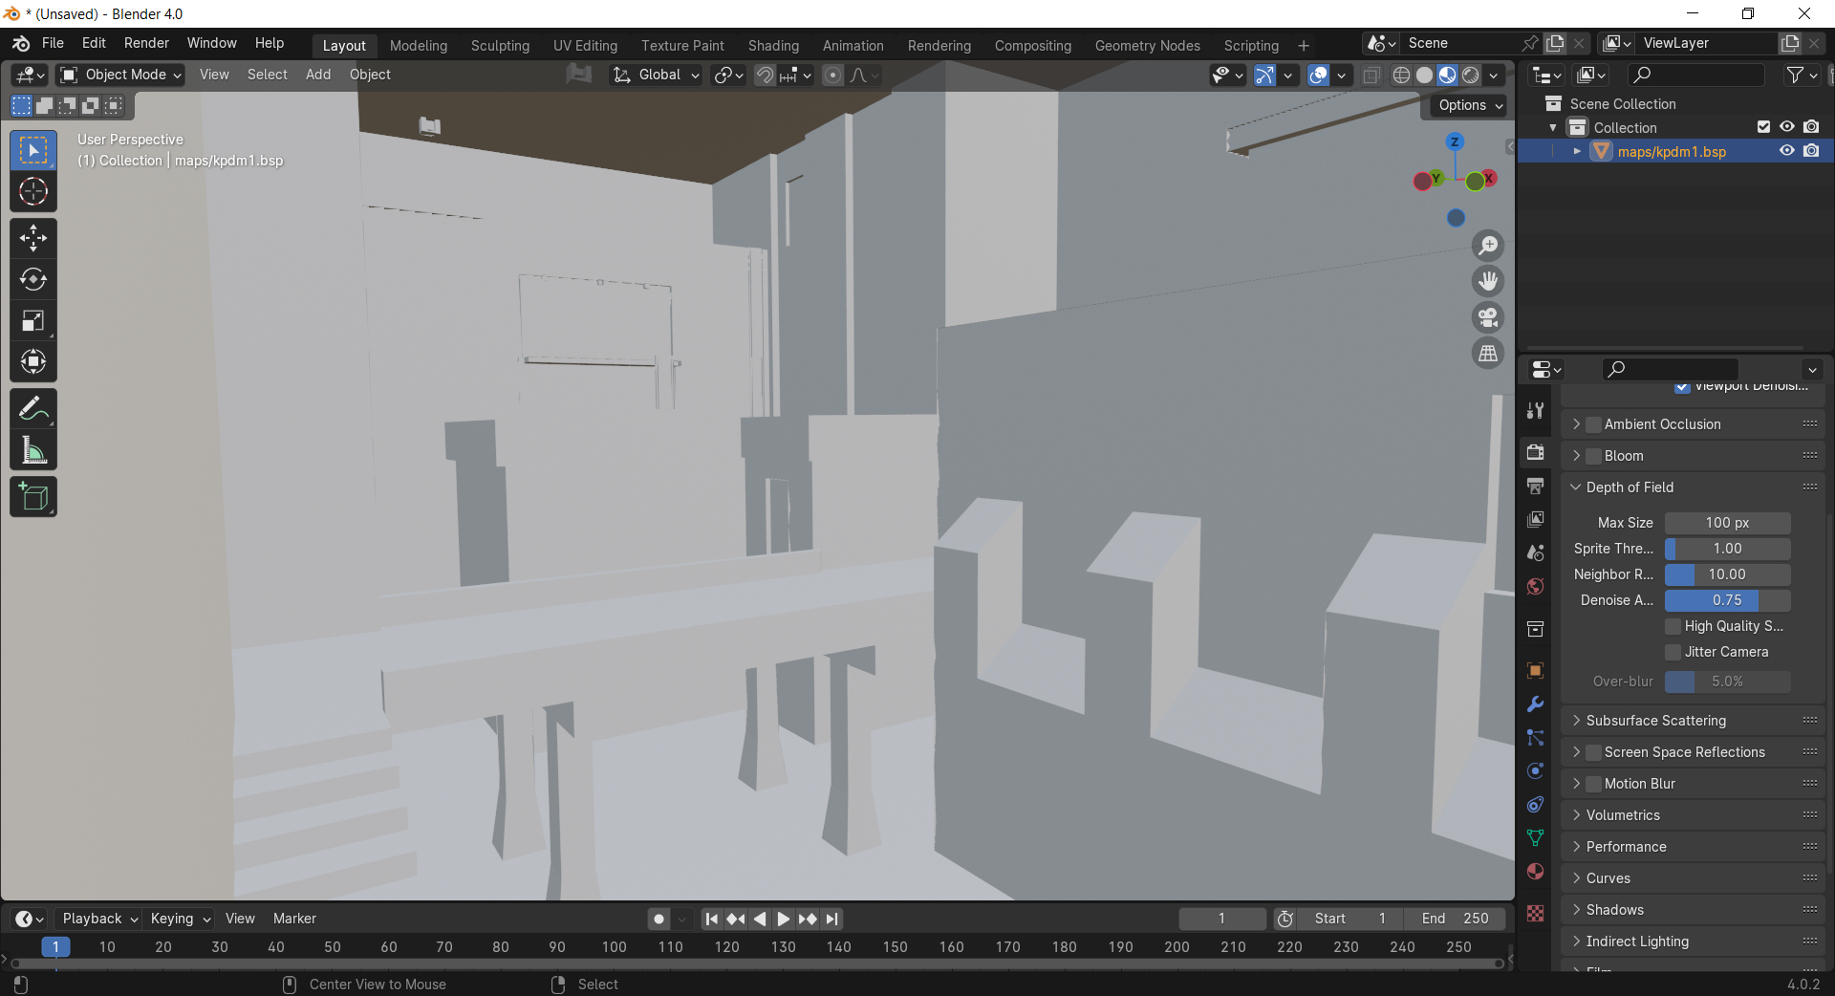Open the Object Mode dropdown
Viewport: 1835px width, 996px height.
pos(120,75)
